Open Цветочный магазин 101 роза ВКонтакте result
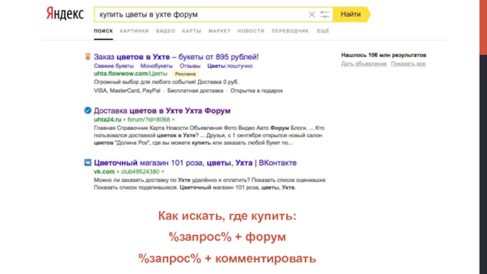This screenshot has height=274, width=487. [195, 163]
